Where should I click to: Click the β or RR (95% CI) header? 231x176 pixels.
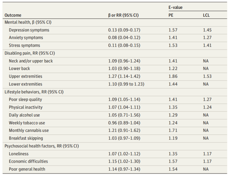coord(123,16)
